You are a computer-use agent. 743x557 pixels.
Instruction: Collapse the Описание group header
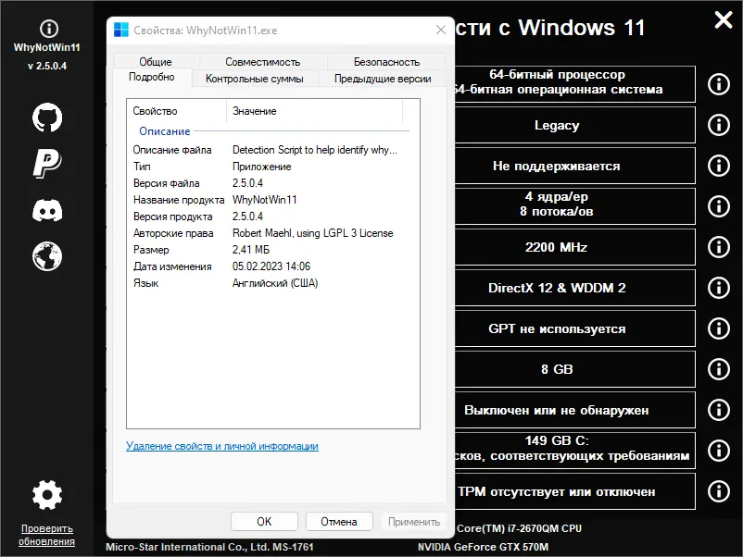click(x=164, y=131)
